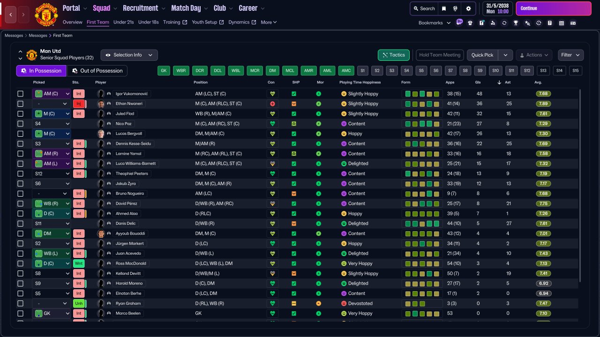Switch to the Under 21s tab
Viewport: 600px width, 337px height.
[x=124, y=22]
